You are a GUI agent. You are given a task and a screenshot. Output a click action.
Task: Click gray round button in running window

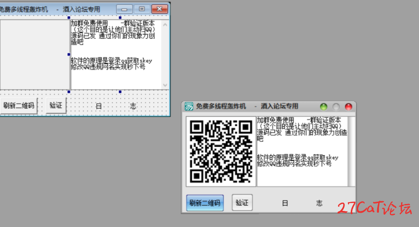click(x=336, y=107)
